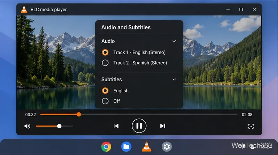This screenshot has height=155, width=278.
Task: Click the total duration 02:08
Action: coord(247,115)
